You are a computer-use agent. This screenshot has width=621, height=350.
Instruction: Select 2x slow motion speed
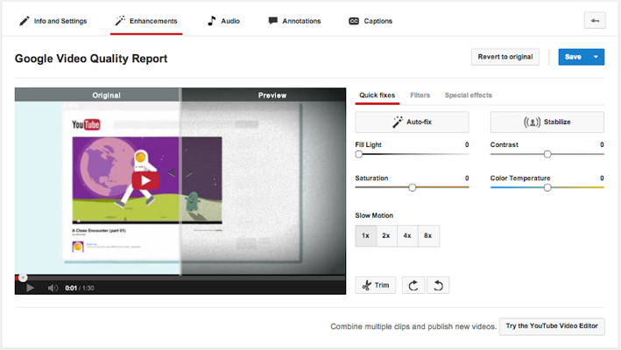coord(386,235)
